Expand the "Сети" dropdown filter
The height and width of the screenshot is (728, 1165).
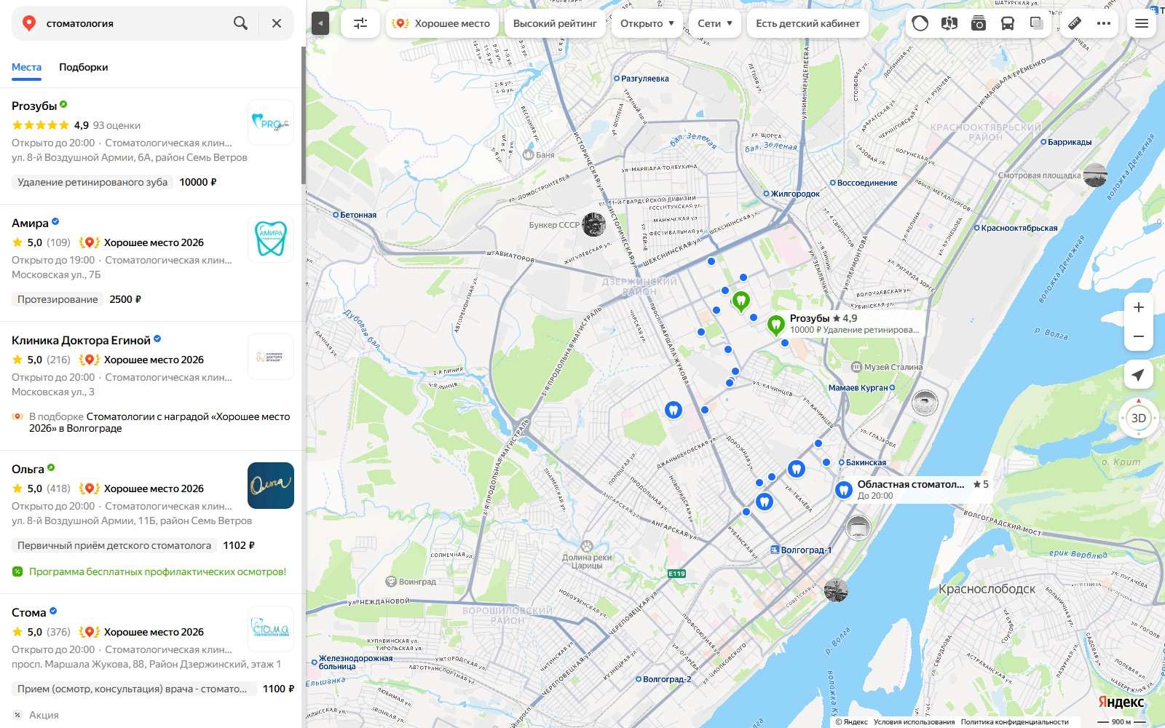tap(715, 23)
